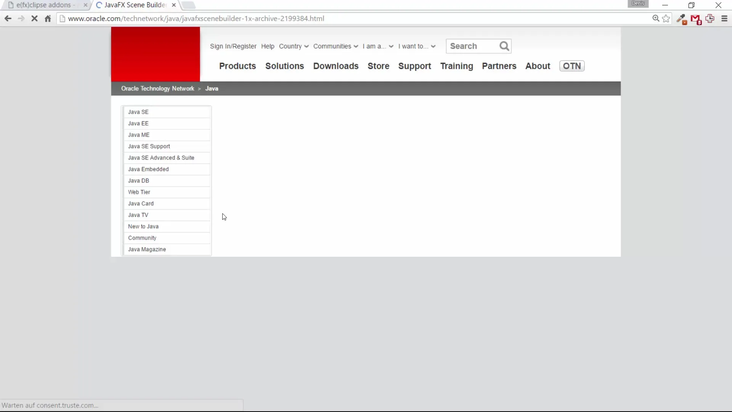Open Java TV in the sidebar
The height and width of the screenshot is (412, 732).
point(167,215)
